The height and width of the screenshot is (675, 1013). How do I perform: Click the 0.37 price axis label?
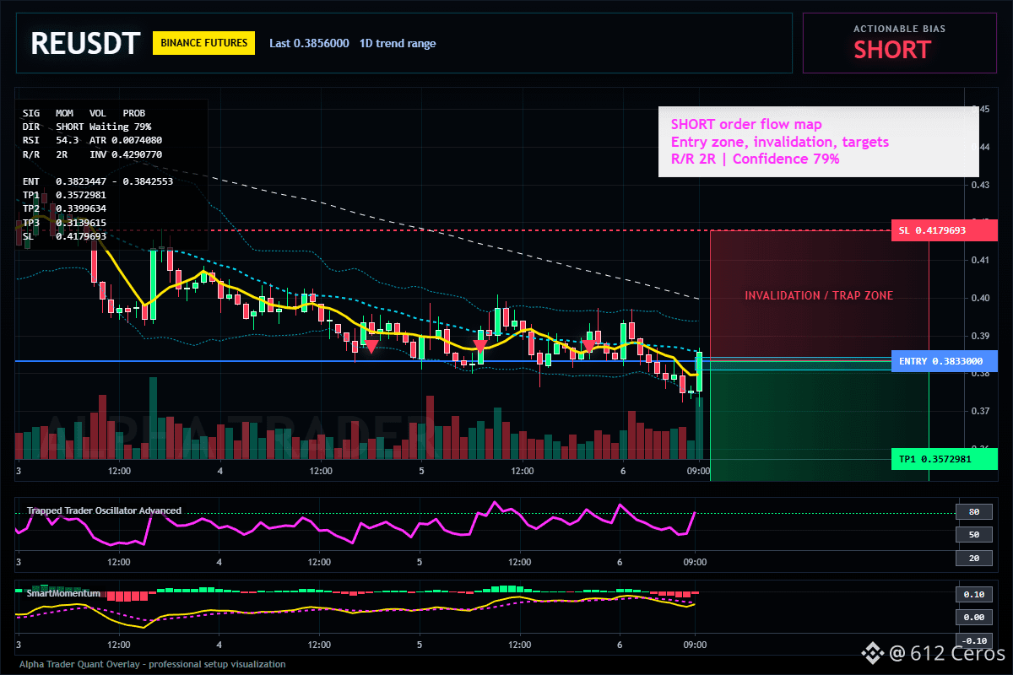(980, 411)
